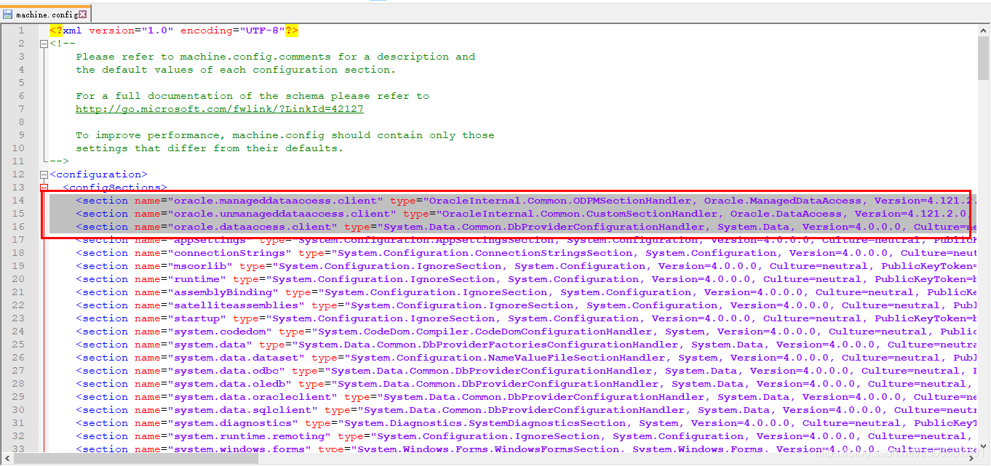Click line number 7 in the margin
The width and height of the screenshot is (991, 466).
tap(21, 109)
